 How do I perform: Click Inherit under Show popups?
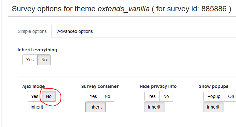click(213, 107)
